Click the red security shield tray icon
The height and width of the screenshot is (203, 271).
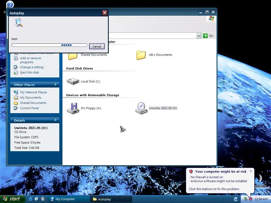click(250, 199)
